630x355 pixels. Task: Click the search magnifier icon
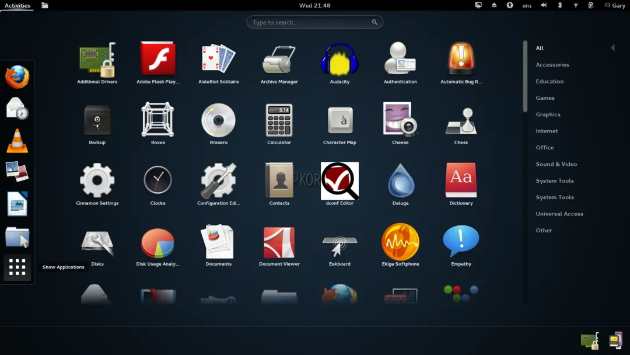[x=374, y=22]
